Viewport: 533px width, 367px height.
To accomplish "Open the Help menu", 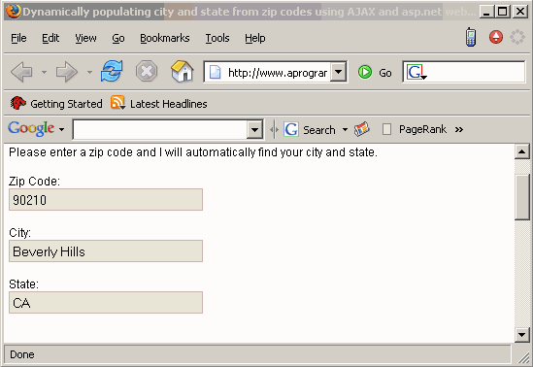I will click(255, 38).
